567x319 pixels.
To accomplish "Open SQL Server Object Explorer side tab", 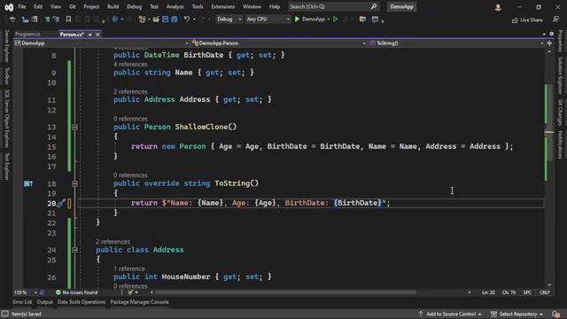I will tap(6, 119).
